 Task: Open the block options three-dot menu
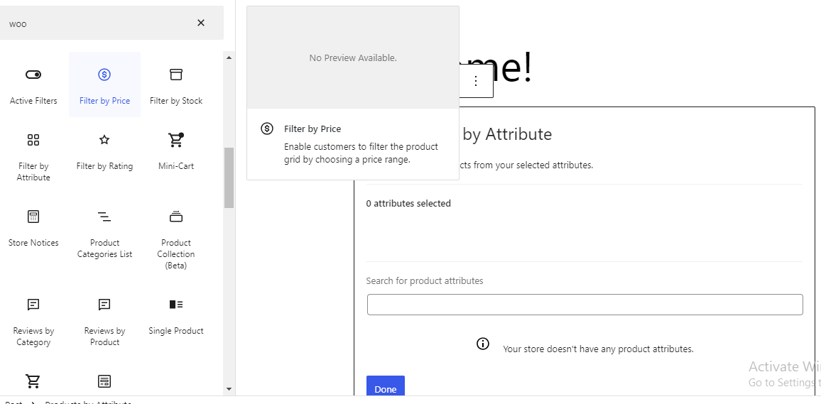475,81
